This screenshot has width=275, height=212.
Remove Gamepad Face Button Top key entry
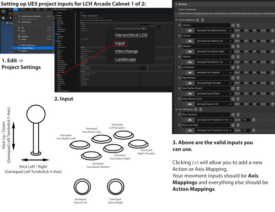[x=273, y=62]
